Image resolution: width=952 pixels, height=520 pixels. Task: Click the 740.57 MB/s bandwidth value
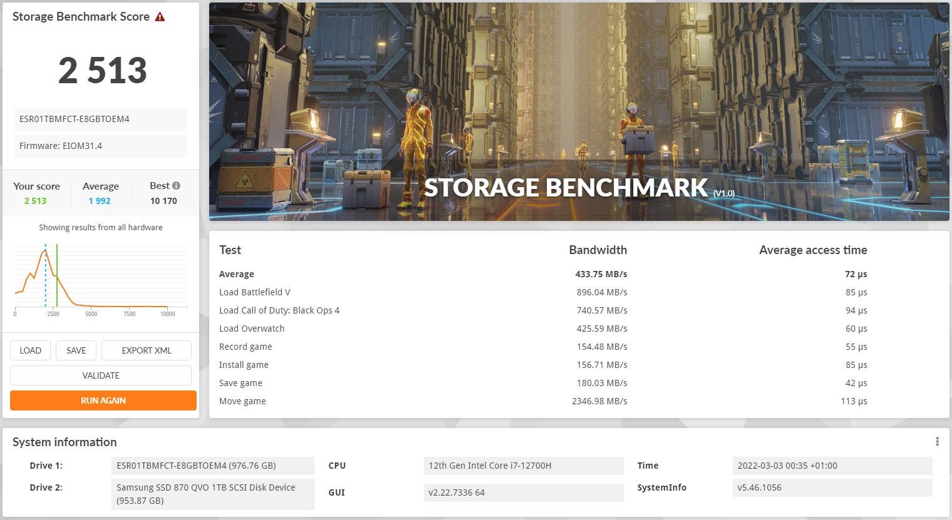pyautogui.click(x=602, y=310)
